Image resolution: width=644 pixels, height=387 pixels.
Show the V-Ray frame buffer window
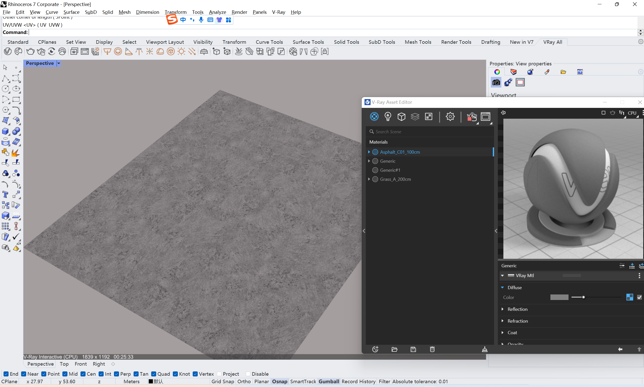coord(486,116)
